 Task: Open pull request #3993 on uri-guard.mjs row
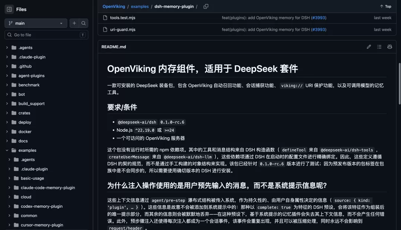pyautogui.click(x=319, y=29)
